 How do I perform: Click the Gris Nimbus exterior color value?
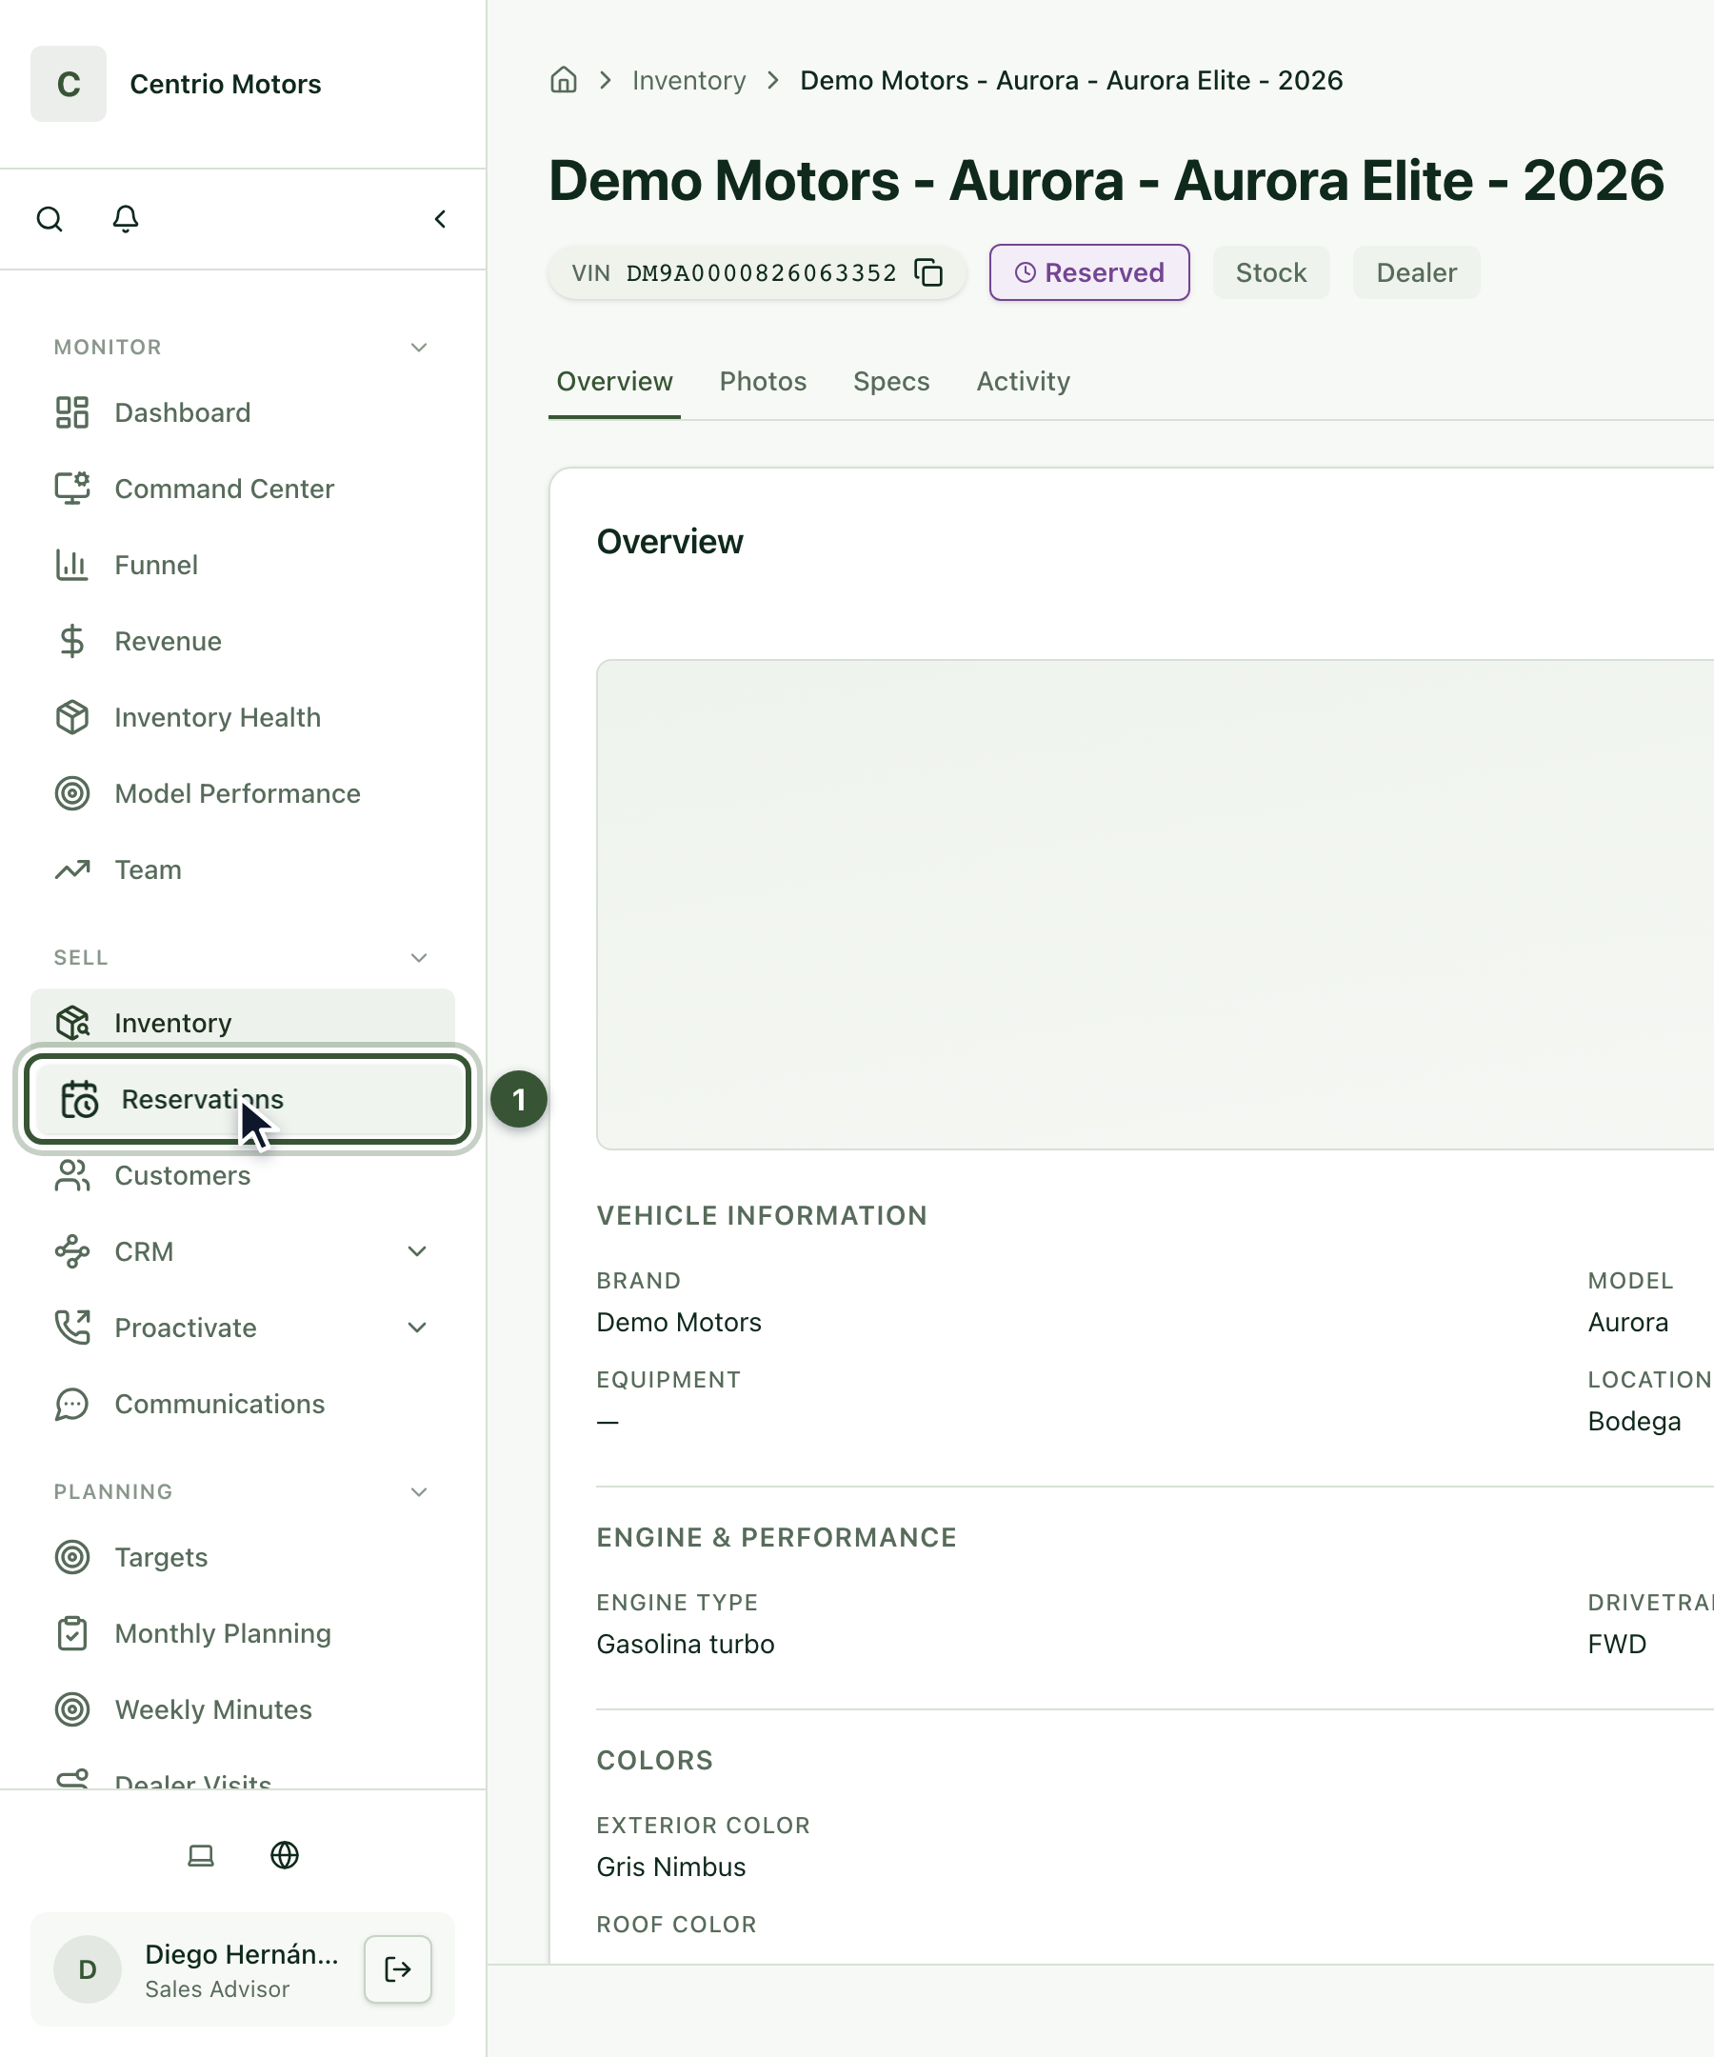pos(671,1867)
